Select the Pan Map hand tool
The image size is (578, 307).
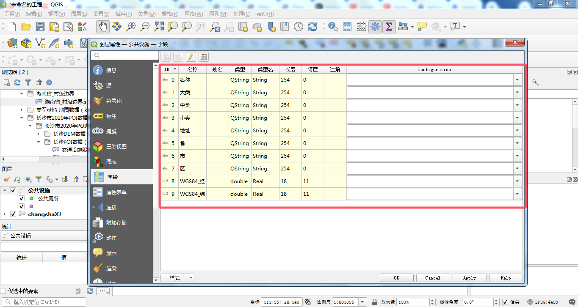click(x=102, y=27)
